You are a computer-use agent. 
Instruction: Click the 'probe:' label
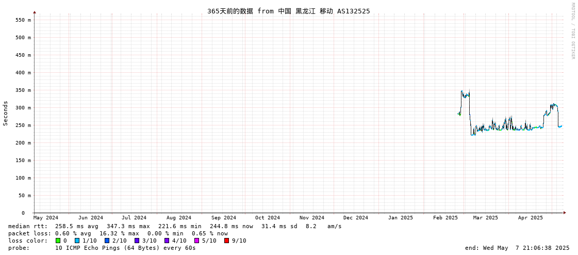point(19,248)
